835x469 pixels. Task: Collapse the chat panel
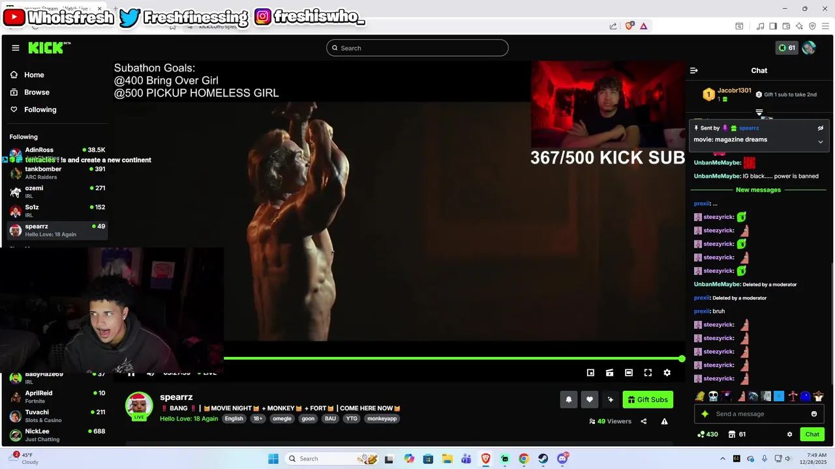pos(694,70)
